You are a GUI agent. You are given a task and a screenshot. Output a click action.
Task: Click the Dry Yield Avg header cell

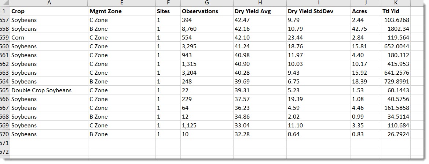253,11
